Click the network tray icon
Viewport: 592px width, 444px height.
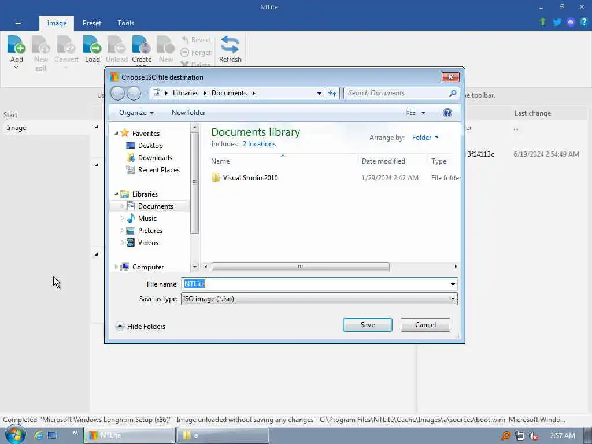(520, 436)
